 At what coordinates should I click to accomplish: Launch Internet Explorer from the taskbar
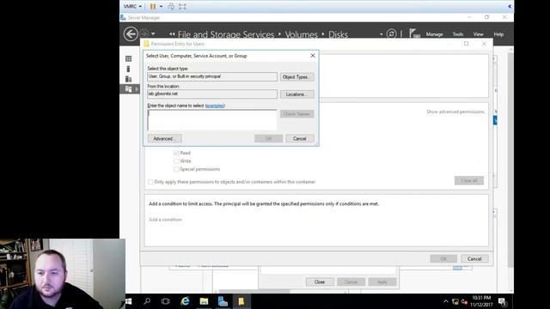point(185,301)
